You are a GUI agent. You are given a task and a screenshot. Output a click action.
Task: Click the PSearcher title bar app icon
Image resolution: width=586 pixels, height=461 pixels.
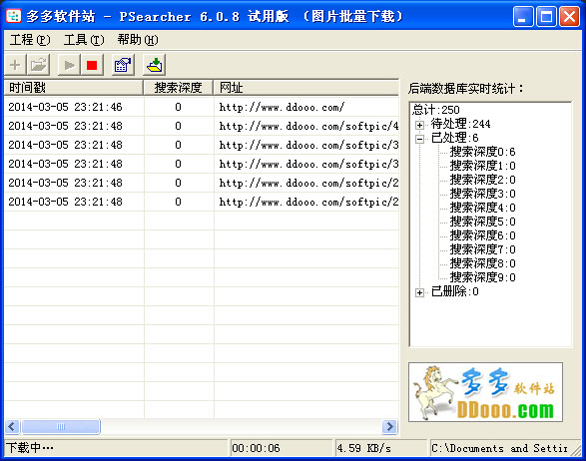(x=14, y=16)
